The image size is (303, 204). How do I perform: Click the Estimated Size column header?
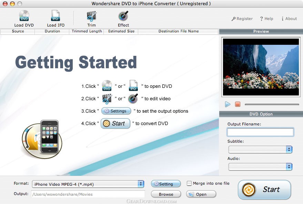tap(121, 31)
